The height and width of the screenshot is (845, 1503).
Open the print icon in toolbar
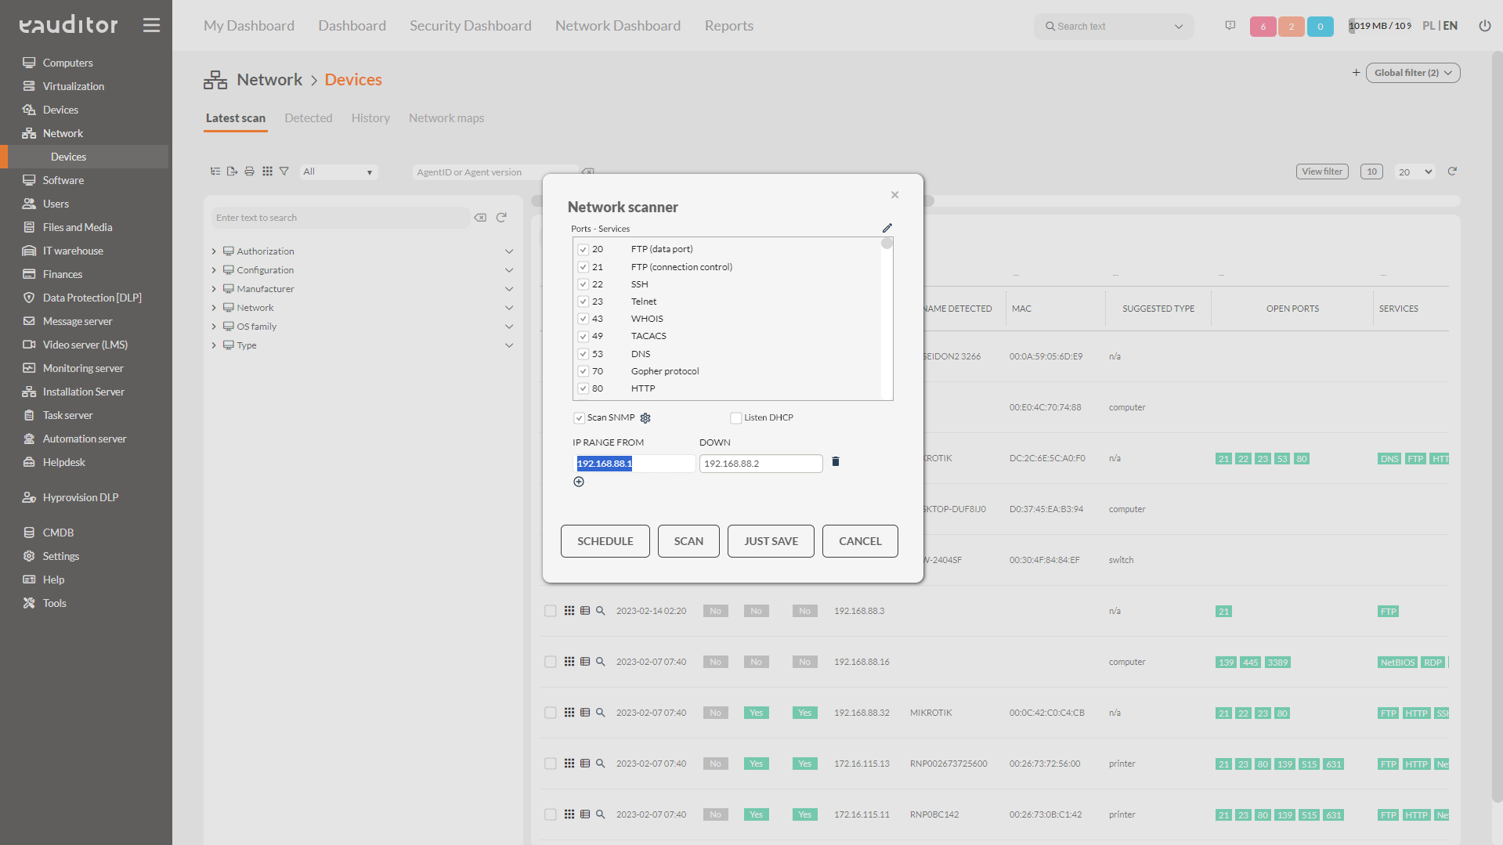click(x=249, y=172)
